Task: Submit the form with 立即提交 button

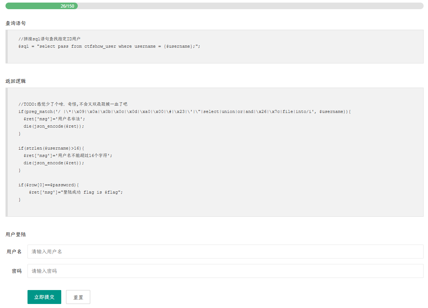Action: click(x=44, y=297)
